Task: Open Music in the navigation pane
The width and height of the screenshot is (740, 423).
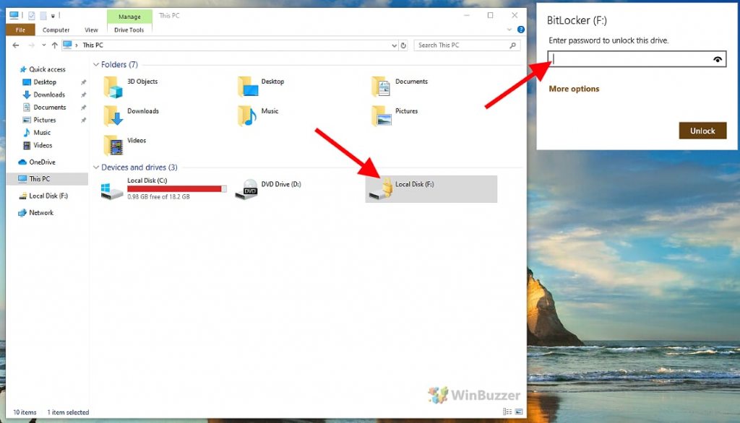Action: click(41, 133)
